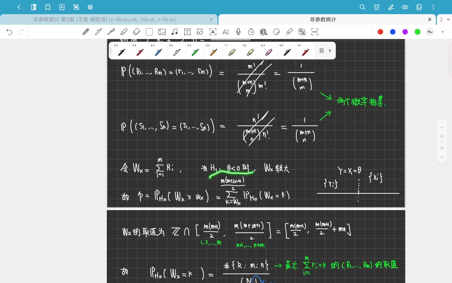
Task: Choose the blue 0.3 pen preset
Action: point(158,51)
